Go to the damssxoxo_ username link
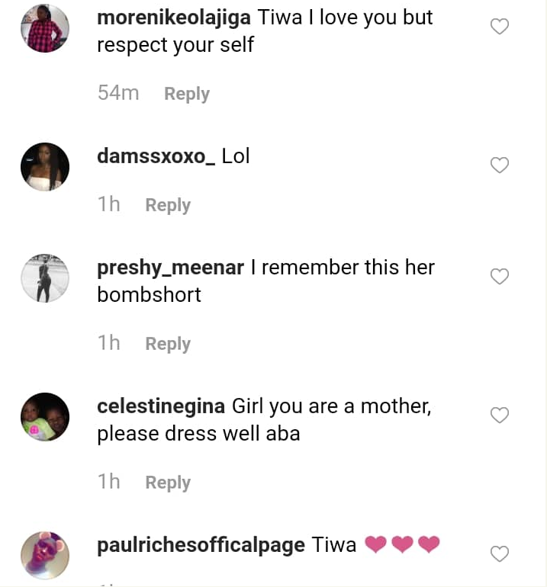 coord(156,156)
